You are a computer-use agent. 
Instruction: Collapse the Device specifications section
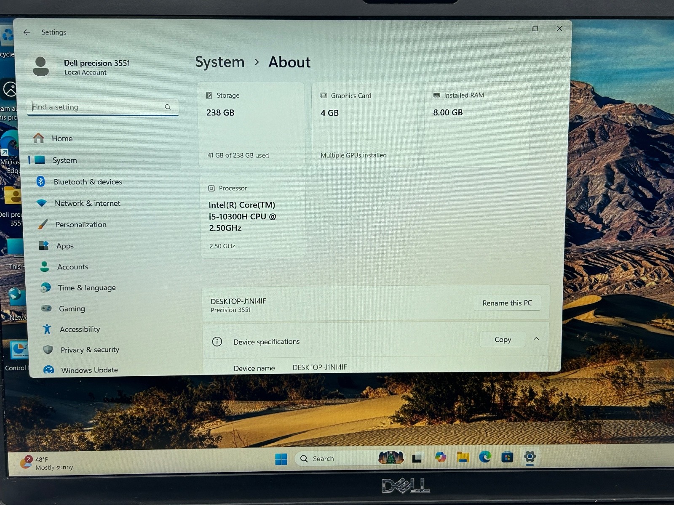pos(536,339)
